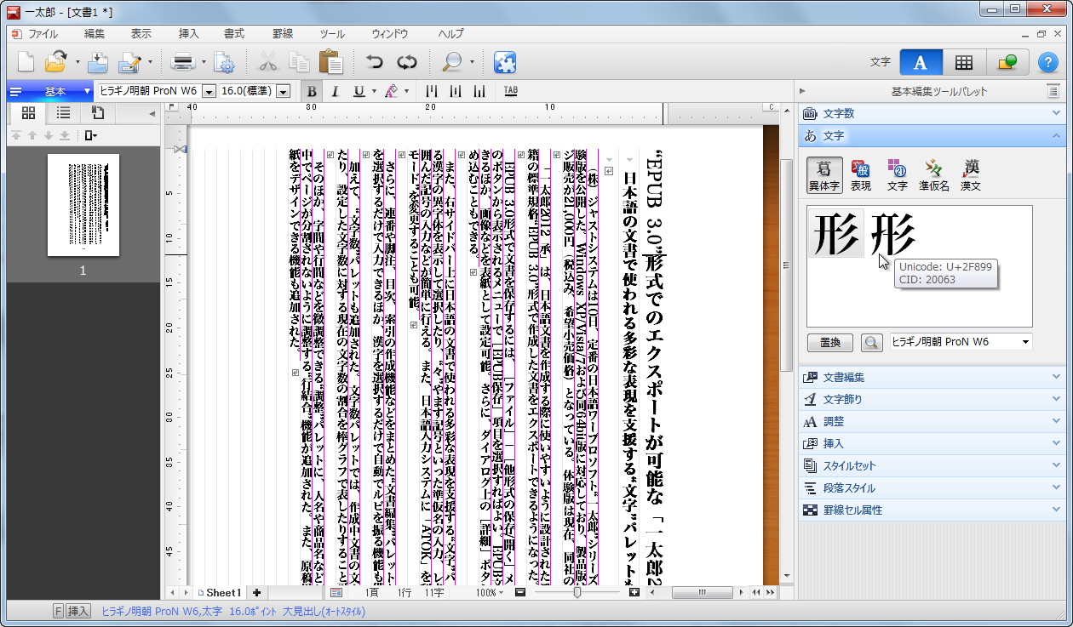The width and height of the screenshot is (1073, 627).
Task: Click the magnifier button next to 置換
Action: coord(871,342)
